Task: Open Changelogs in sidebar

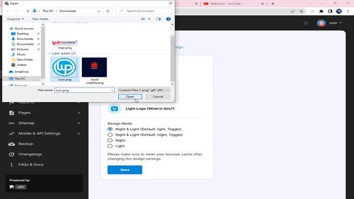Action: coord(30,154)
